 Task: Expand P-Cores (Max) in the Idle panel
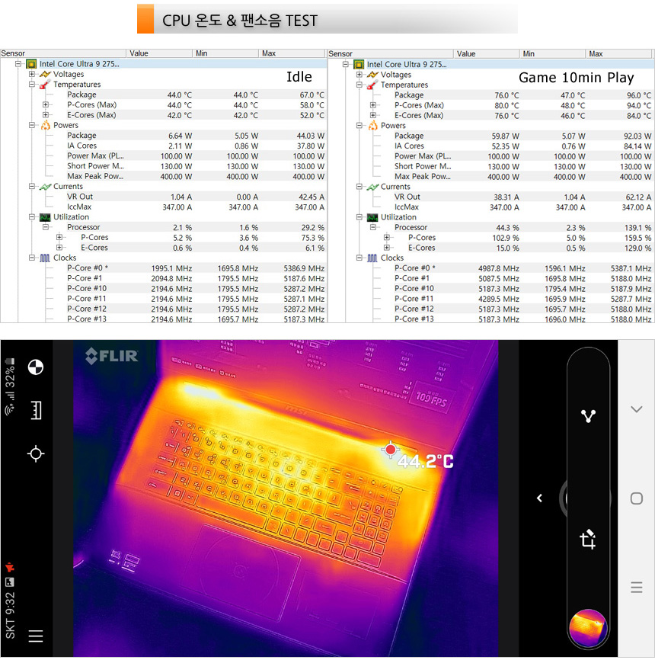coord(46,105)
